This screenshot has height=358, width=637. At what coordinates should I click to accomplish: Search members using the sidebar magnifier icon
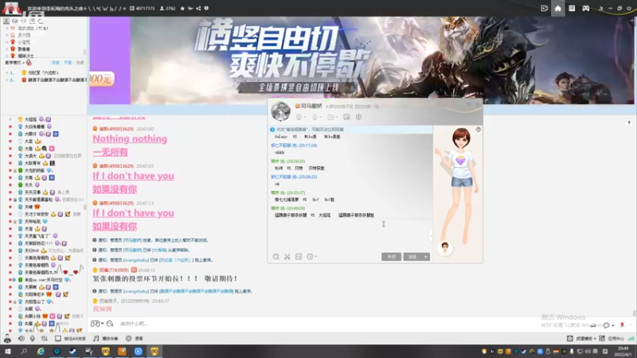pyautogui.click(x=41, y=21)
